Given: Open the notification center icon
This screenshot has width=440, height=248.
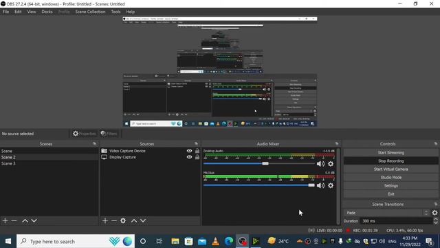Looking at the screenshot, I should pos(429,241).
